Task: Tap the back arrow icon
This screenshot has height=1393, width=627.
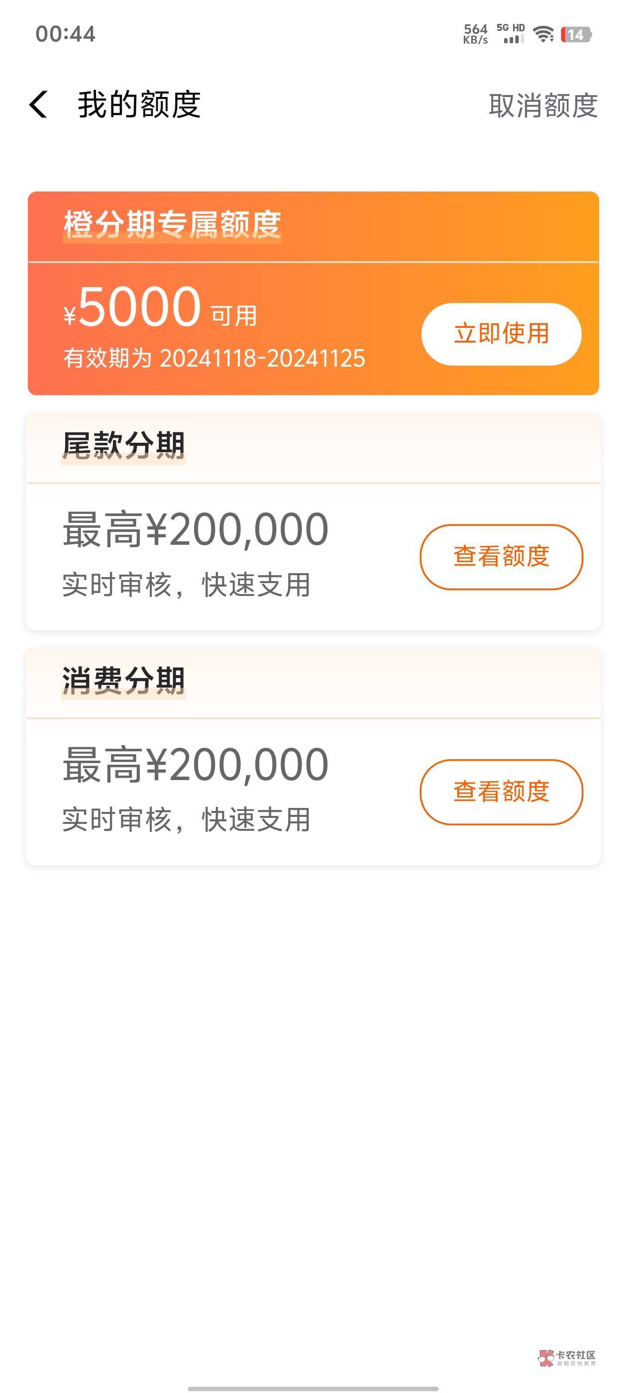Action: pyautogui.click(x=38, y=104)
